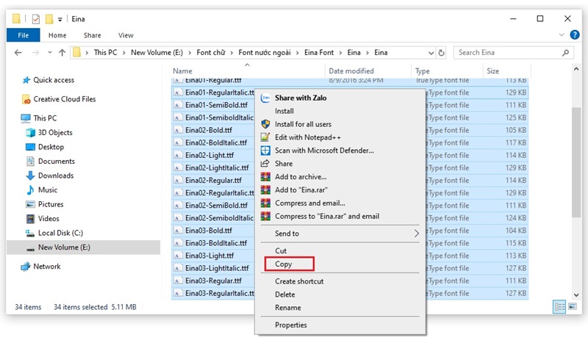This screenshot has width=588, height=343.
Task: Refresh the current folder view
Action: click(x=442, y=53)
